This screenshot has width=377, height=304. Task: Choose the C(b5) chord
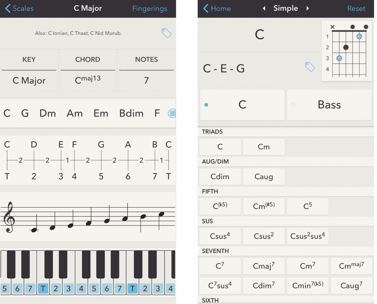point(220,206)
